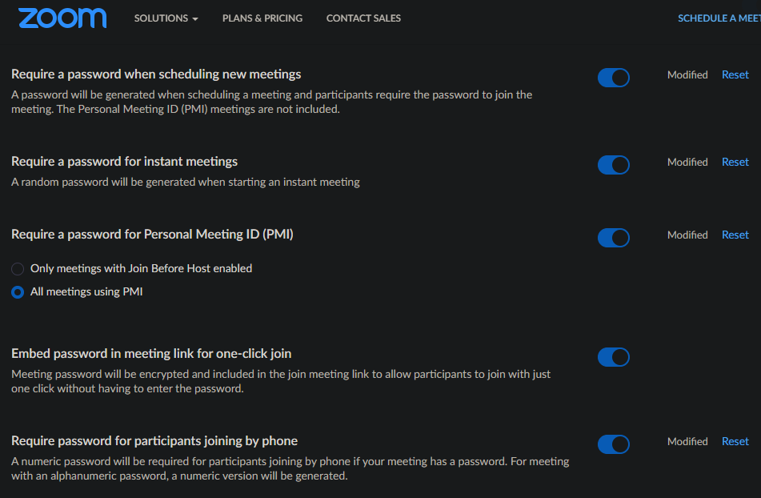Click the Solutions dropdown arrow

point(195,19)
